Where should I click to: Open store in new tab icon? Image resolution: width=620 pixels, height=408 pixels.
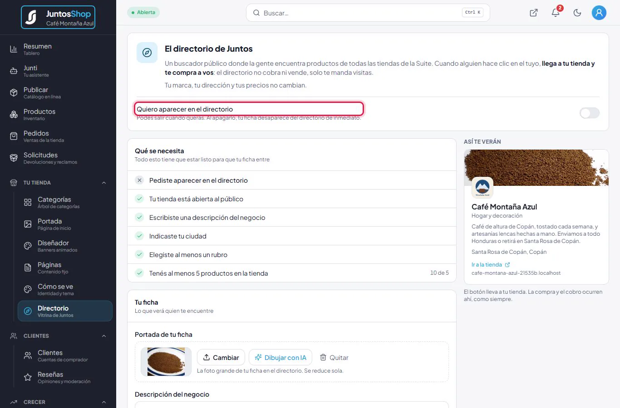534,13
